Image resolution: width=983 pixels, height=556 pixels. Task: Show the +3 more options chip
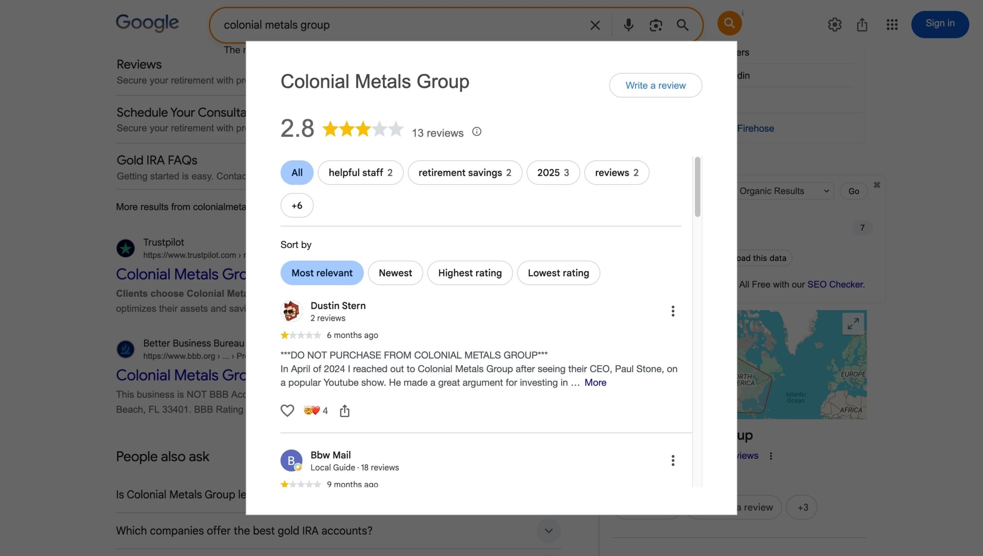tap(803, 507)
